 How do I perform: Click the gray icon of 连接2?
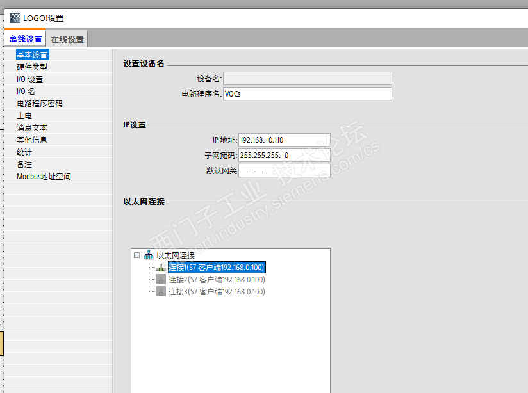161,279
